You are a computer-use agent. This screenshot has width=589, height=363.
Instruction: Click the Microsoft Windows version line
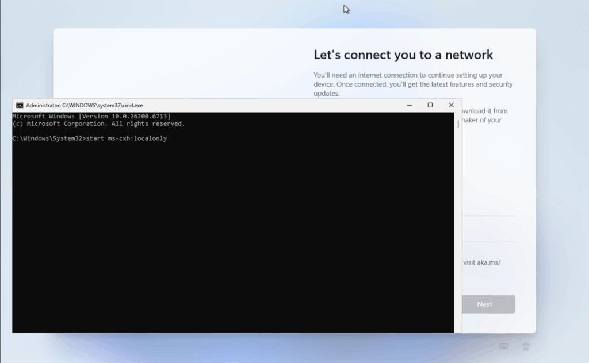tap(91, 116)
